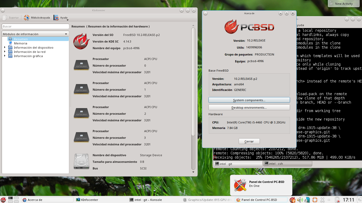The image size is (362, 203).
Task: Expand Información del dispositivo tree node
Action: [x=5, y=48]
